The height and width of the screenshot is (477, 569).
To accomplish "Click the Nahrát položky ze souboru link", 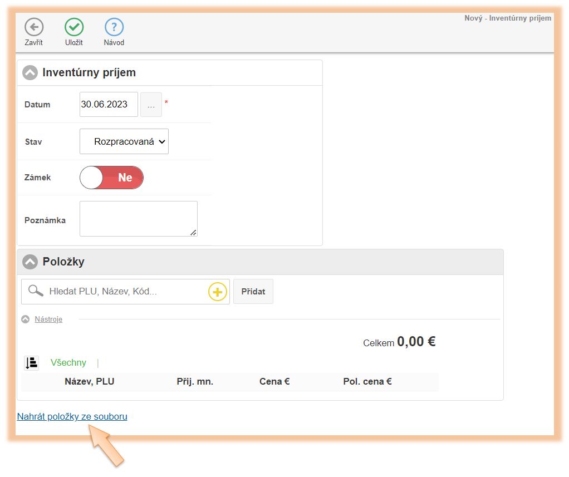I will click(72, 416).
